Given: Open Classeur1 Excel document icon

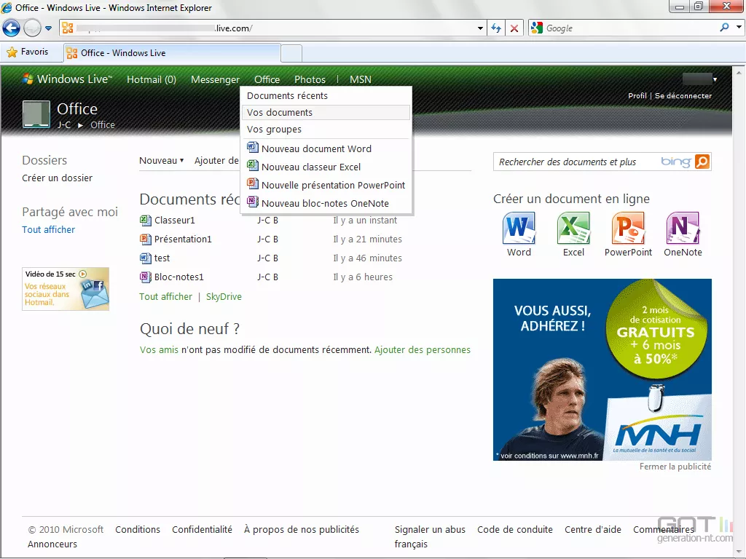Looking at the screenshot, I should coord(145,220).
